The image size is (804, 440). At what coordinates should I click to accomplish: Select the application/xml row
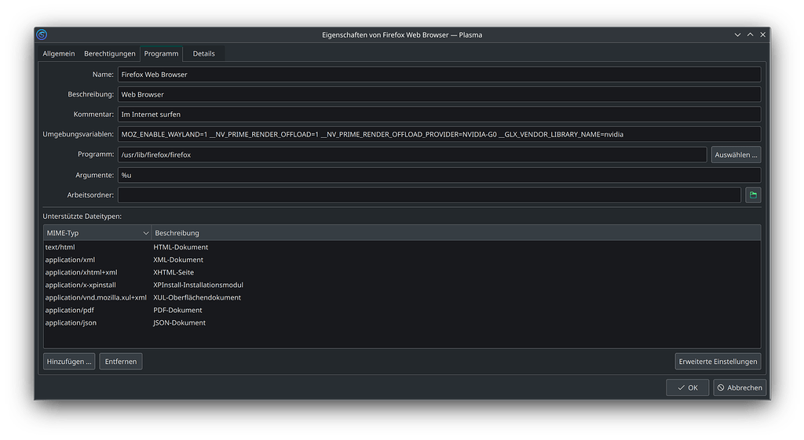402,260
